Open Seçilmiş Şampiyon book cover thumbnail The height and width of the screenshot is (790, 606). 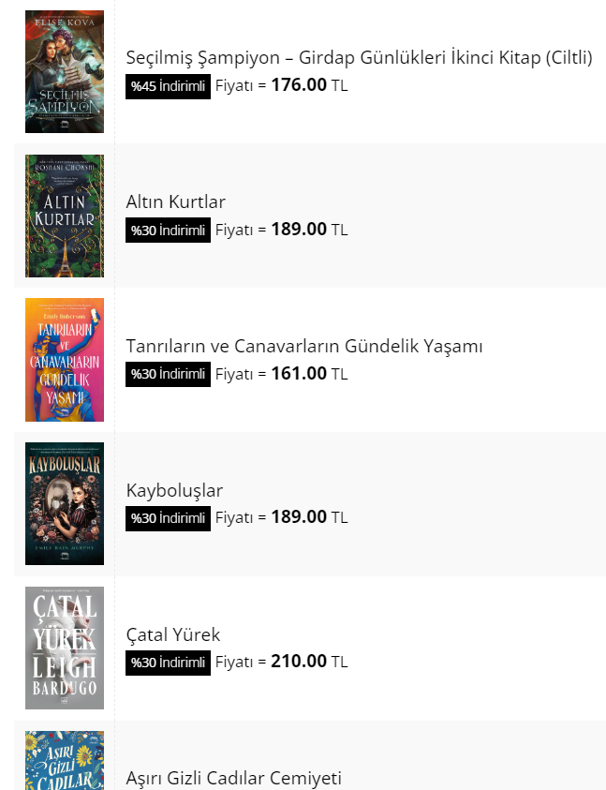(x=65, y=72)
